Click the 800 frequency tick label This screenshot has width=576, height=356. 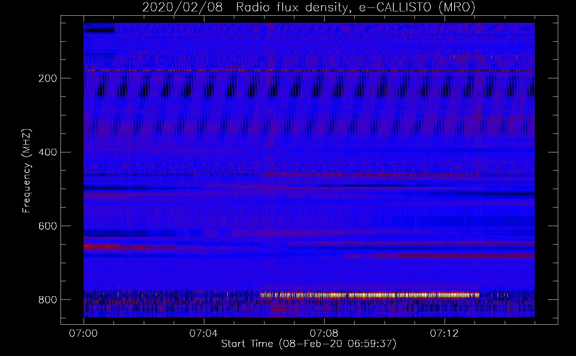tap(48, 300)
